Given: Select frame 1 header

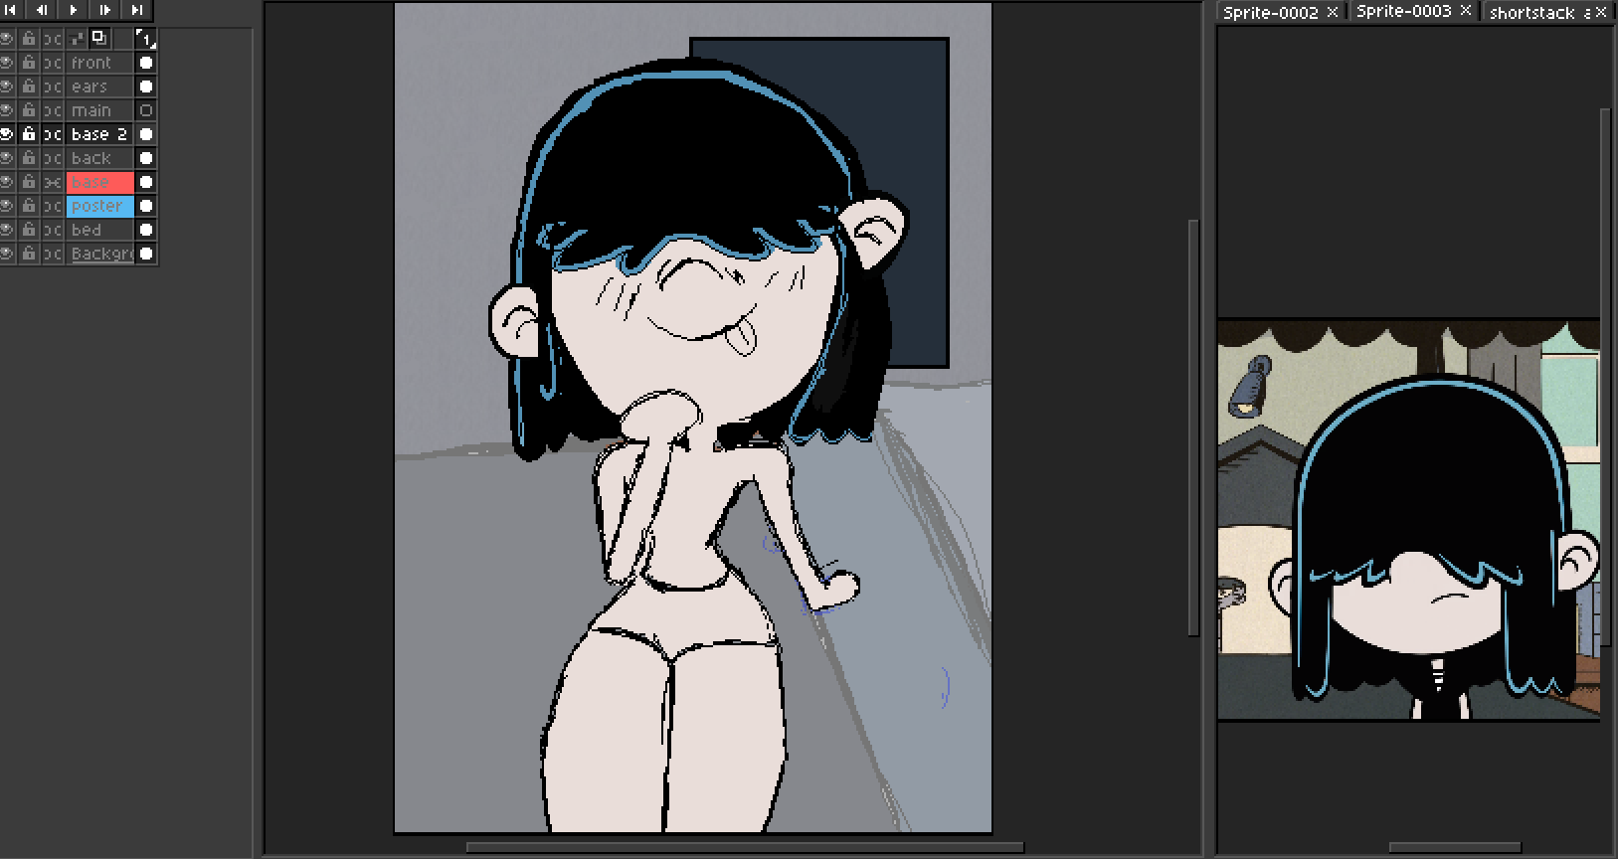Looking at the screenshot, I should pyautogui.click(x=146, y=39).
